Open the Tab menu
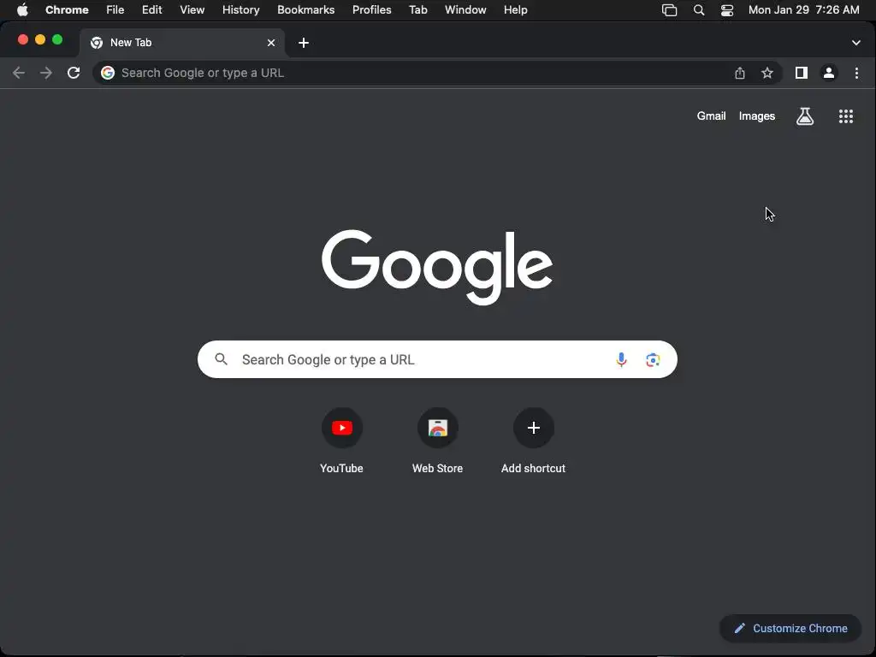Image resolution: width=876 pixels, height=657 pixels. tap(417, 10)
